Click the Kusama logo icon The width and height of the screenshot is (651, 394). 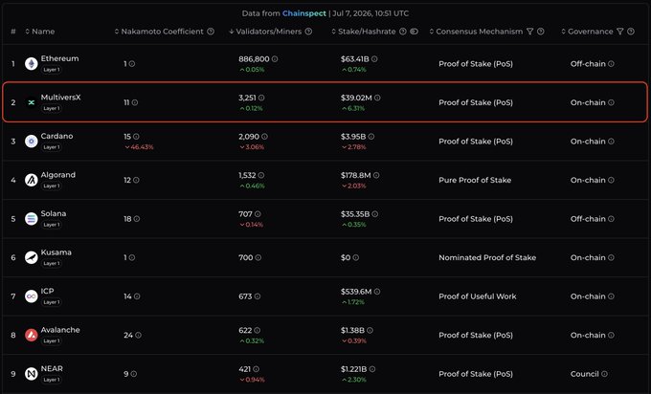pyautogui.click(x=32, y=257)
